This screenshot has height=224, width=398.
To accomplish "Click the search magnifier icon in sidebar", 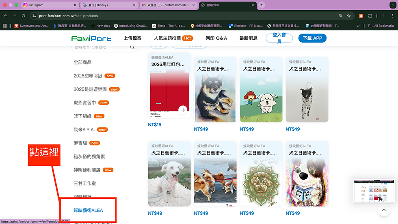I will pos(132,47).
